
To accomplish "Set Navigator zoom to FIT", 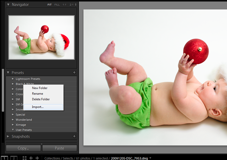I will click(x=50, y=5).
